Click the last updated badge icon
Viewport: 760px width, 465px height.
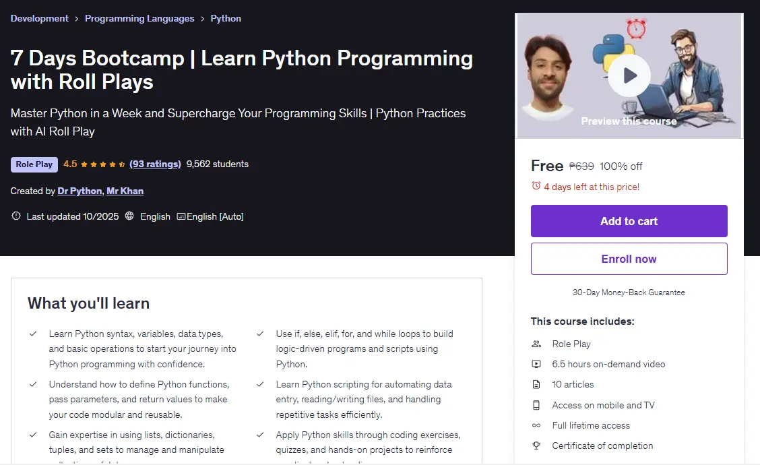(16, 216)
